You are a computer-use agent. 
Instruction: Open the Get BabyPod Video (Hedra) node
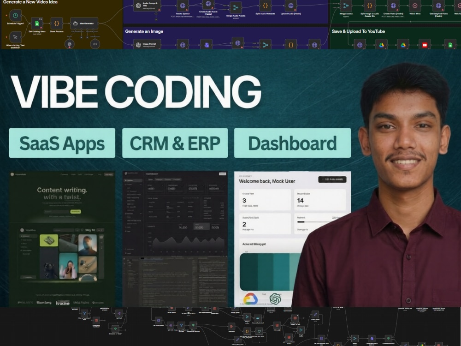click(x=438, y=6)
